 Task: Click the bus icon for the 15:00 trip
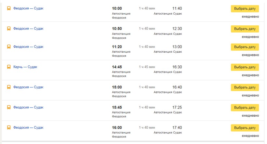click(9, 87)
